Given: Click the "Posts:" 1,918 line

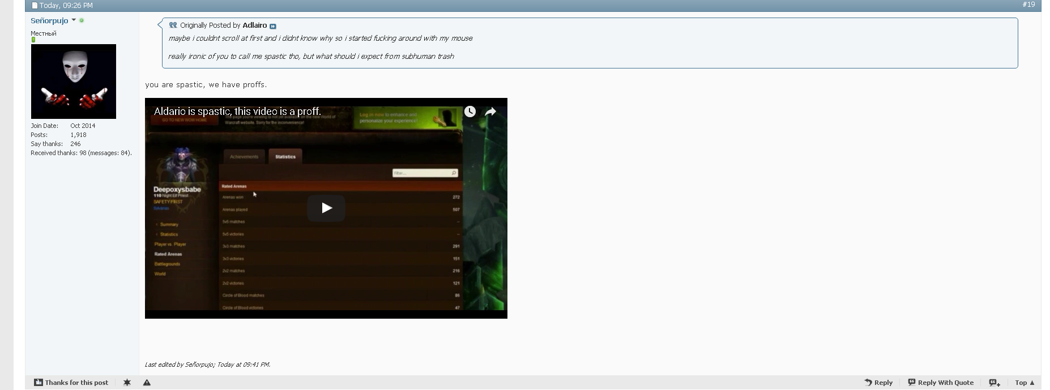Looking at the screenshot, I should coord(58,135).
